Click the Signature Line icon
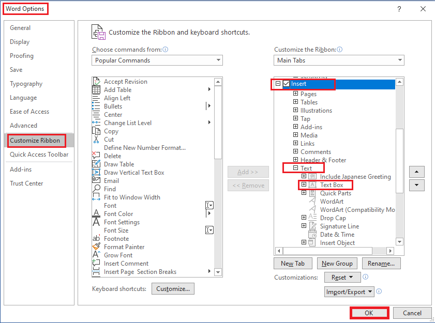 312,226
